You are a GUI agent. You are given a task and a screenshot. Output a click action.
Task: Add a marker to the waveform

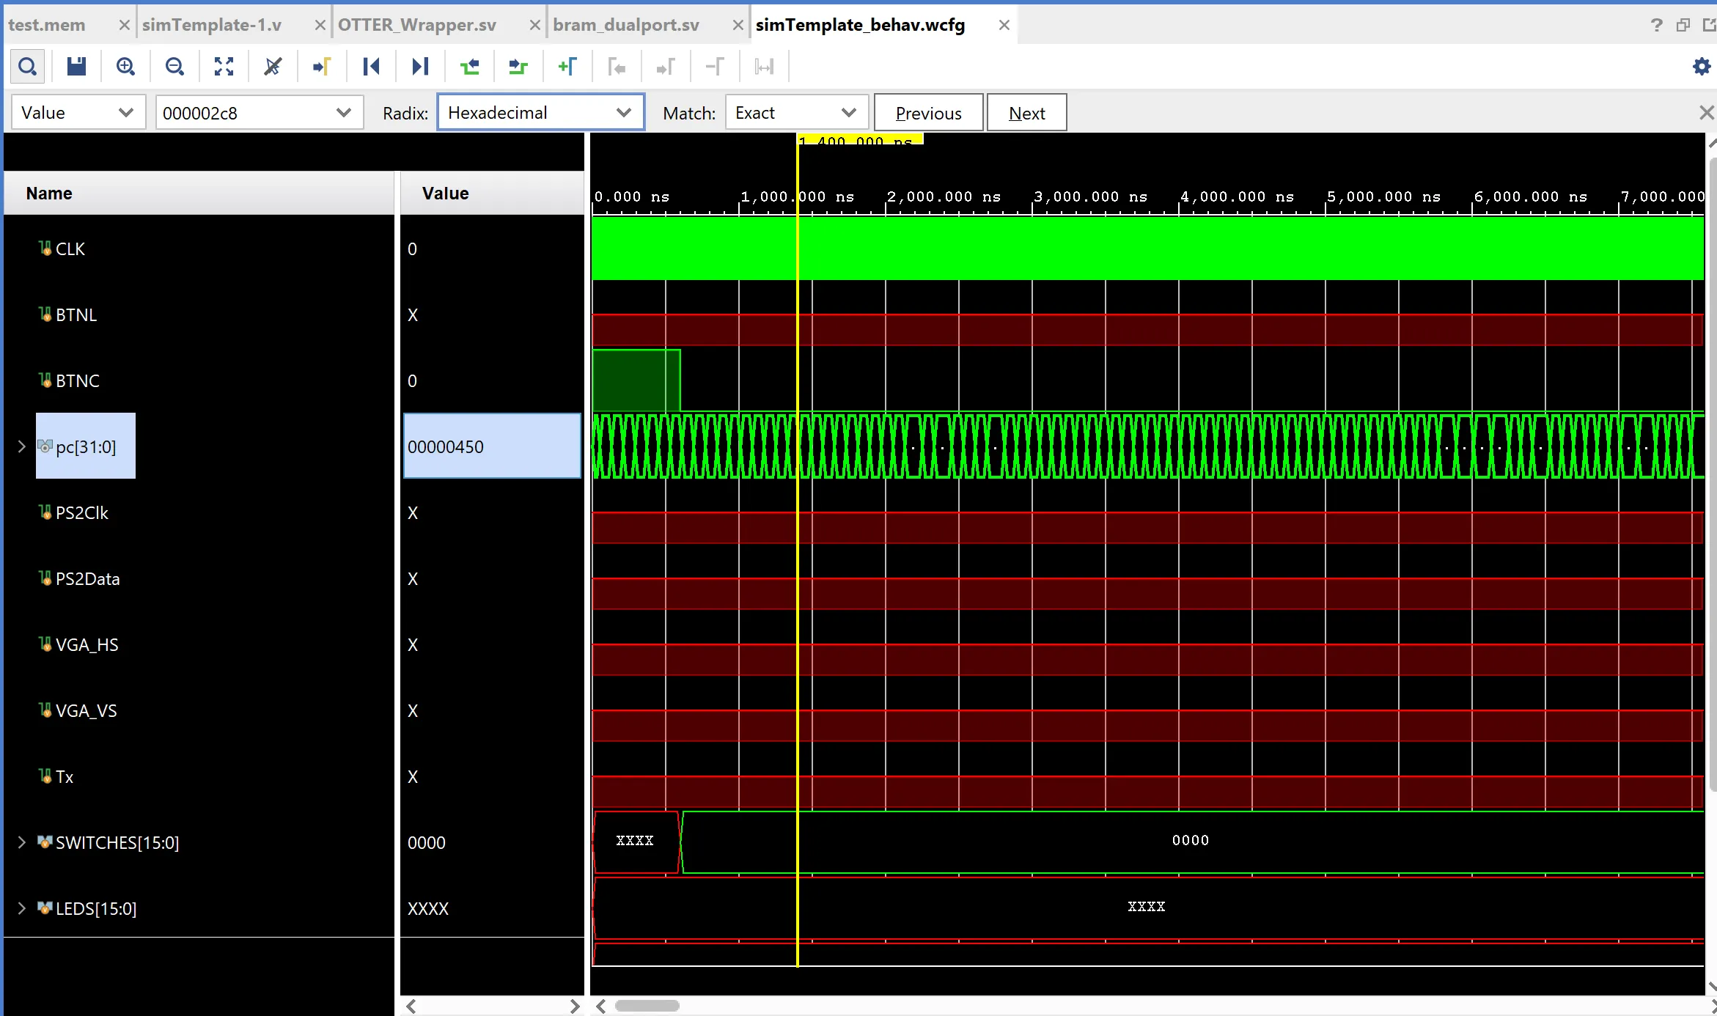567,67
